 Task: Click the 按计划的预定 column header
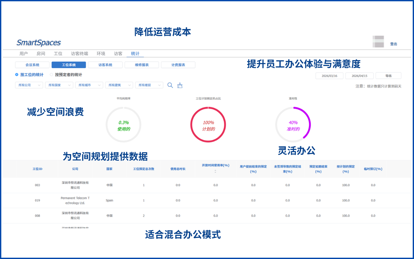346,169
